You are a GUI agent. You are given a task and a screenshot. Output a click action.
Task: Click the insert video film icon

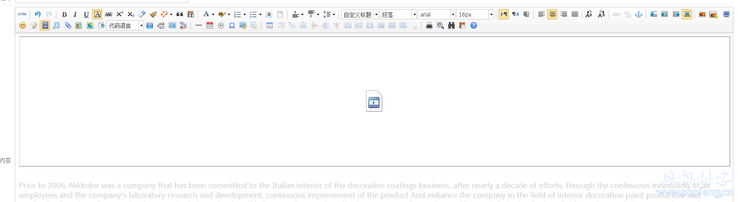click(x=45, y=25)
